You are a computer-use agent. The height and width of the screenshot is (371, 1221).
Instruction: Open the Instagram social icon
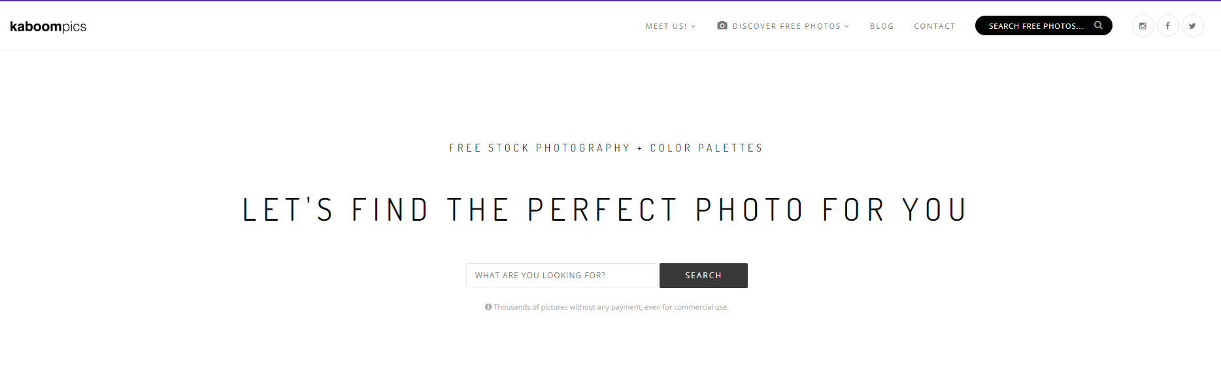[x=1143, y=25]
